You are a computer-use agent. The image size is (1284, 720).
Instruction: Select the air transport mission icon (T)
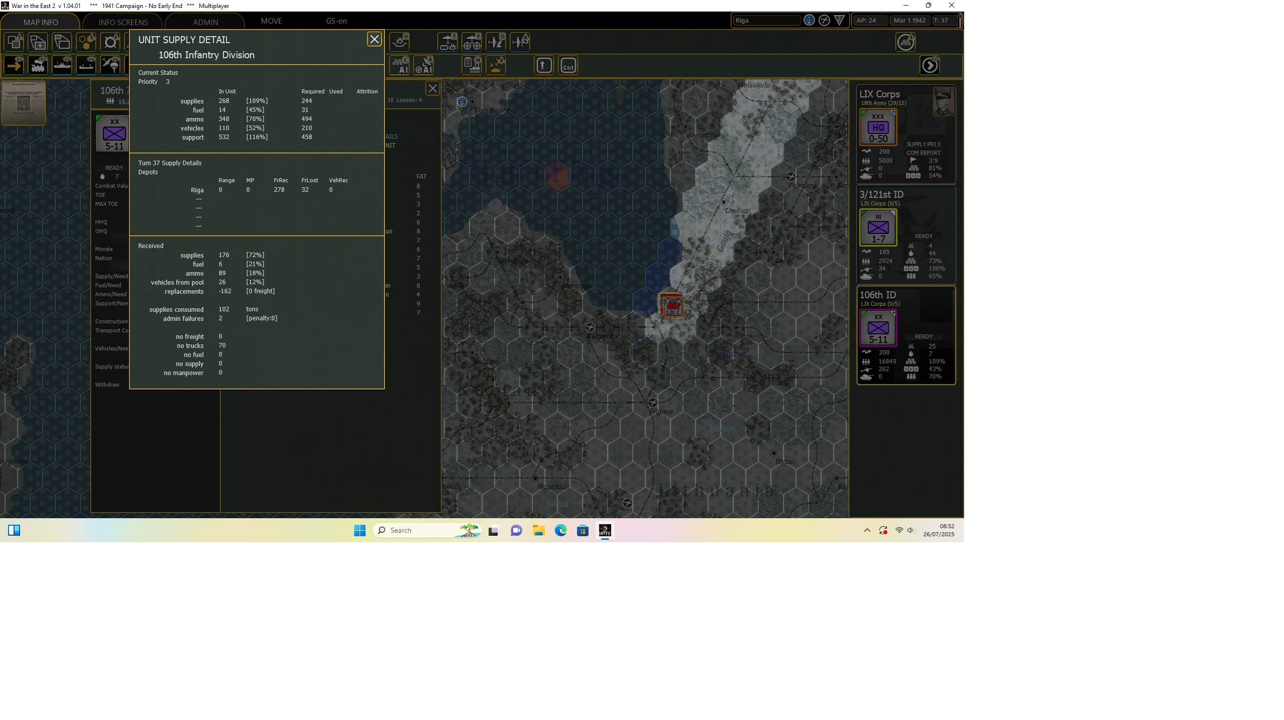point(447,42)
